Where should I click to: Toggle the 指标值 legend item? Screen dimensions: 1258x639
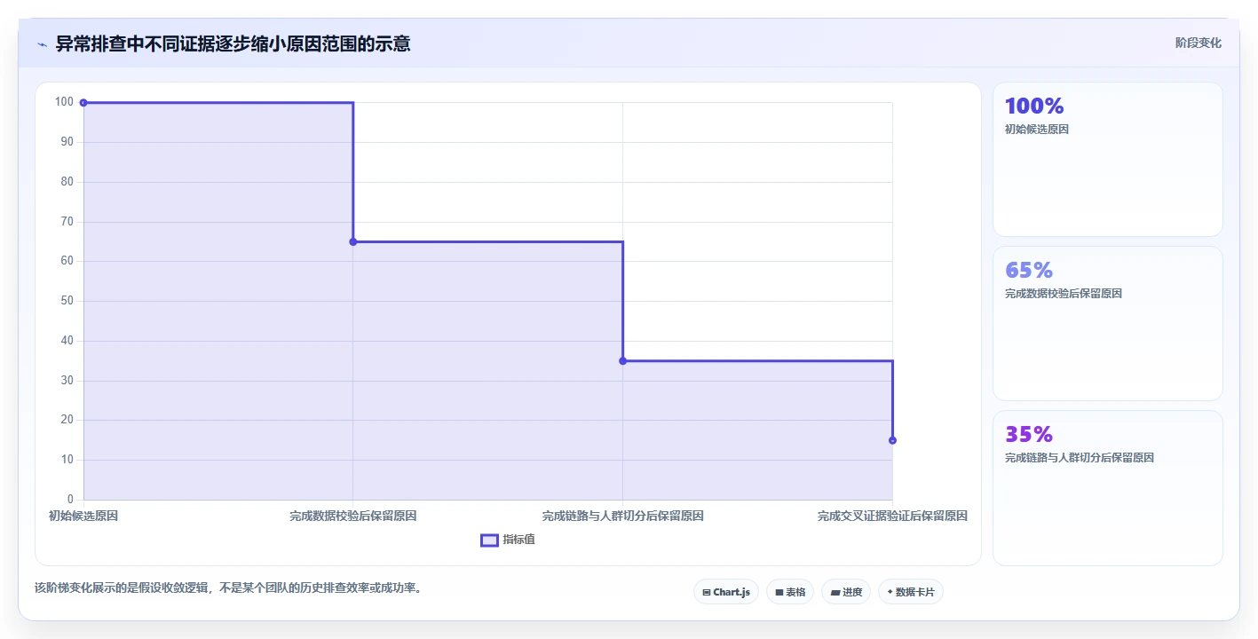[x=508, y=540]
